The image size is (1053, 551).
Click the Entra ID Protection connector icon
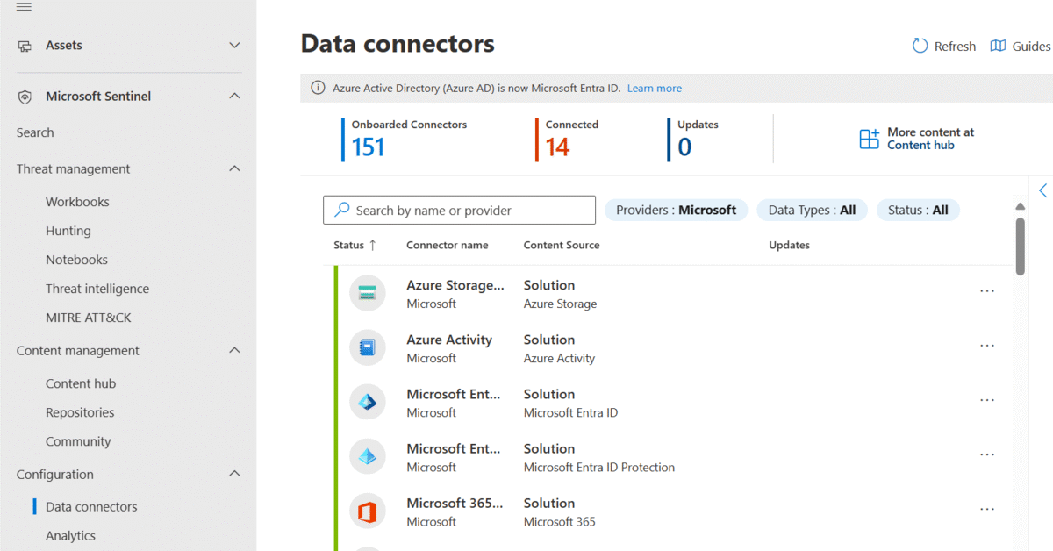pos(368,456)
